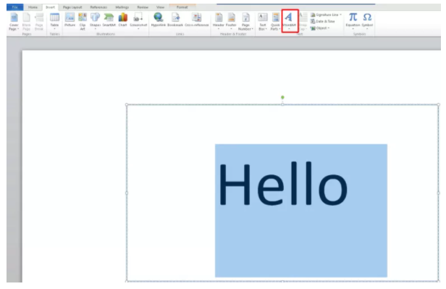Insert a Bookmark

[175, 20]
